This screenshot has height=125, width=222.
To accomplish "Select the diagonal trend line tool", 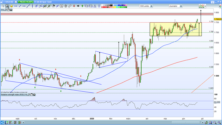I will 28,6.
